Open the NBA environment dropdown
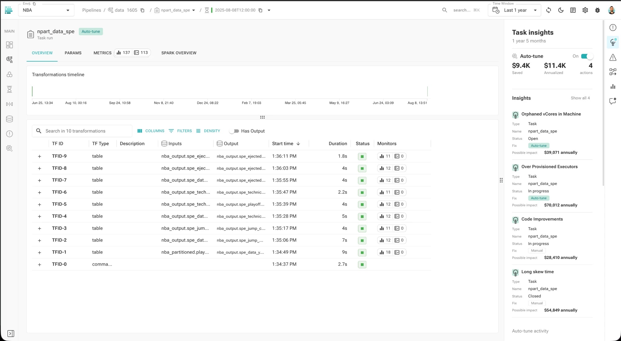This screenshot has width=621, height=341. pyautogui.click(x=46, y=10)
